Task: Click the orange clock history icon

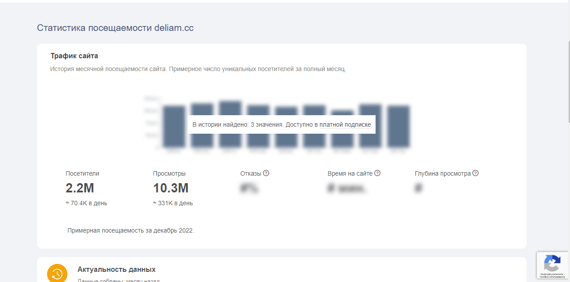Action: click(57, 273)
